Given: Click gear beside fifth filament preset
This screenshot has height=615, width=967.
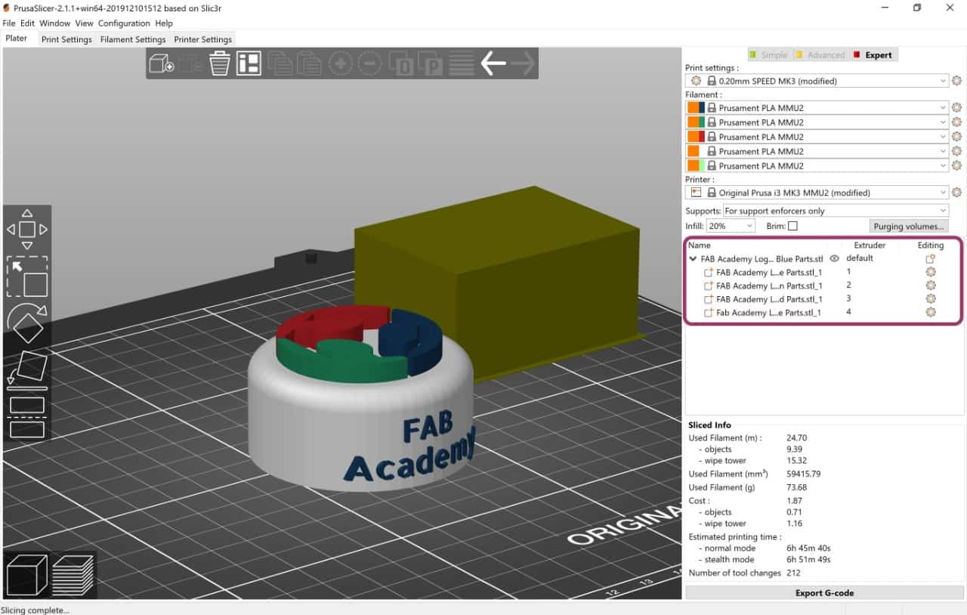Looking at the screenshot, I should click(x=956, y=165).
